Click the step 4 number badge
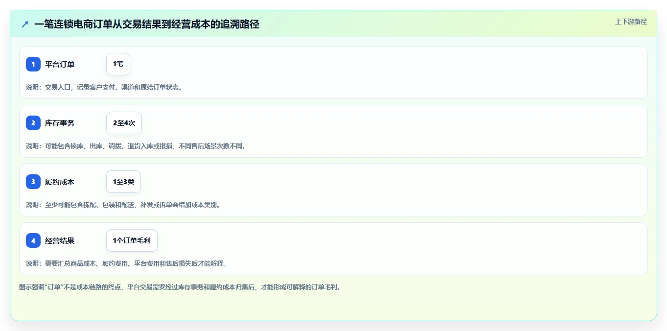This screenshot has height=331, width=667. point(33,240)
